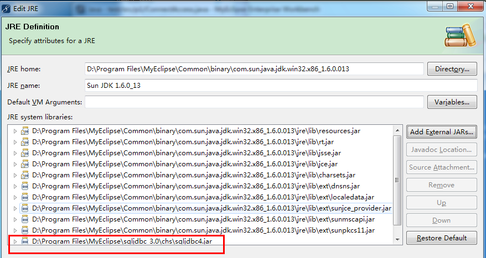
Task: Click the libraries list scroll down arrow
Action: coord(397,239)
